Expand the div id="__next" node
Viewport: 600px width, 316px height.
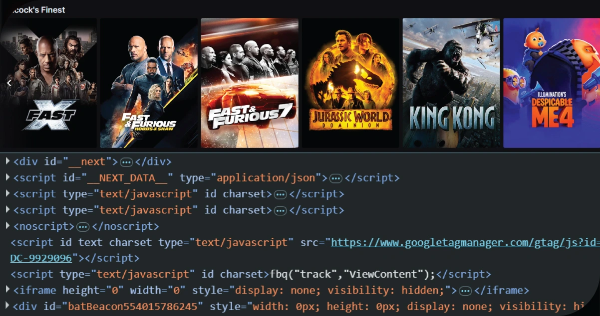pos(7,161)
